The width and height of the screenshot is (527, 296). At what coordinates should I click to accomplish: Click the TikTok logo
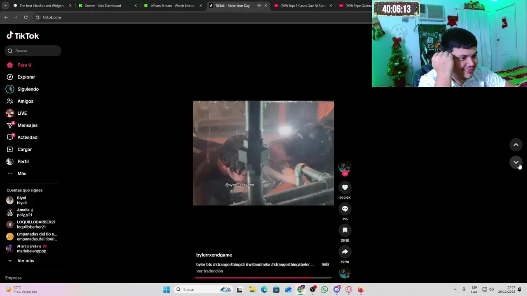pos(23,36)
